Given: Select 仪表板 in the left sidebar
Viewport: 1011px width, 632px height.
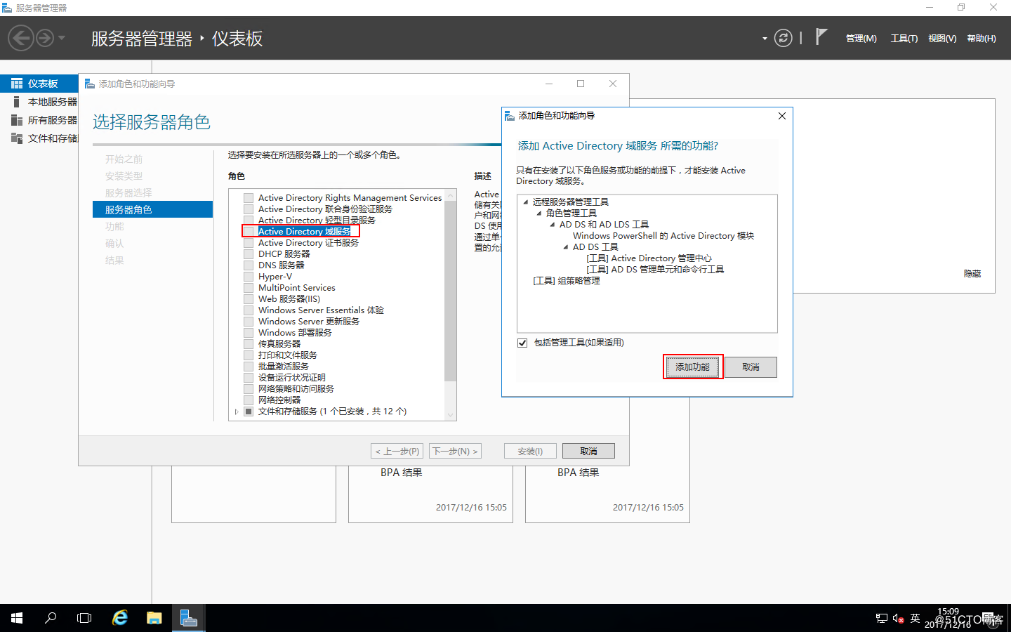Looking at the screenshot, I should coord(39,84).
